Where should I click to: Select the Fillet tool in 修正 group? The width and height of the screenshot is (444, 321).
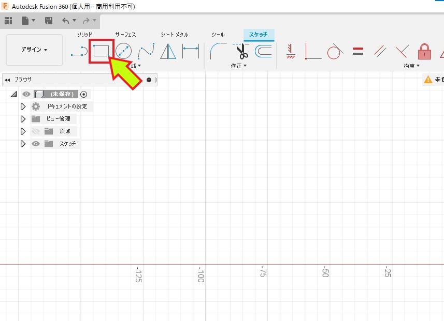click(217, 52)
